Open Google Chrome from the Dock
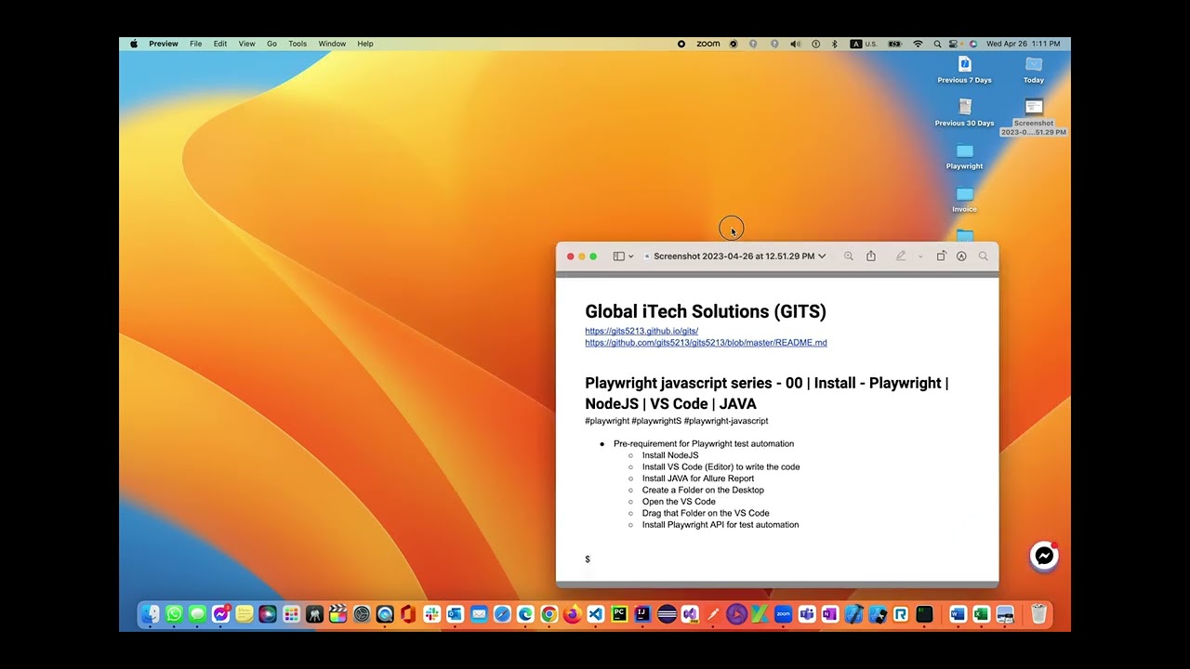The height and width of the screenshot is (669, 1190). click(549, 614)
